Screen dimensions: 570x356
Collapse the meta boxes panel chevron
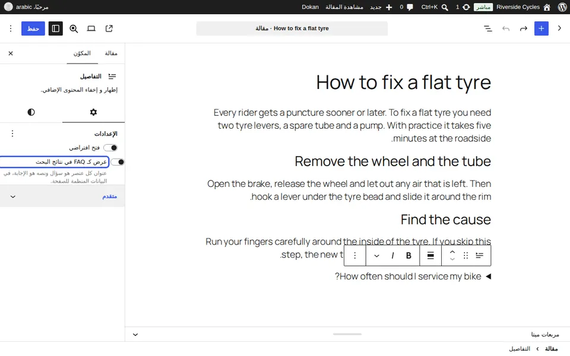click(x=135, y=335)
